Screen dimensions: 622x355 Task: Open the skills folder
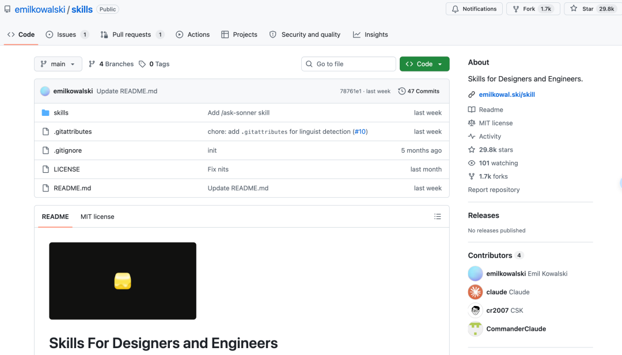61,113
